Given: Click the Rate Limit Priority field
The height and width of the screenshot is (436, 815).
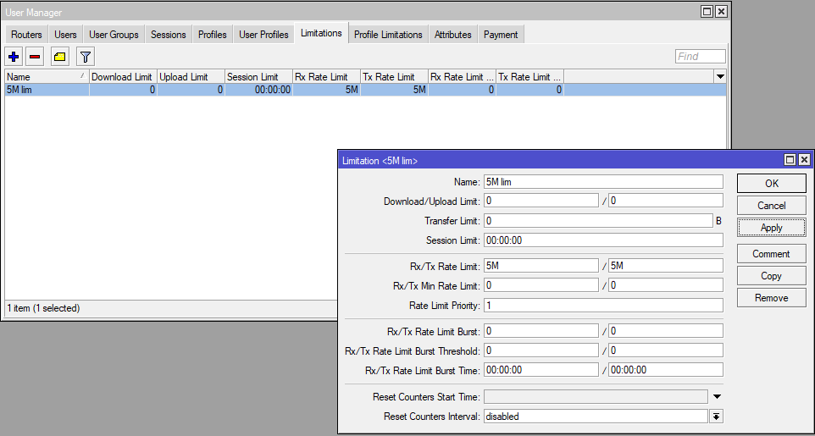Looking at the screenshot, I should click(603, 305).
